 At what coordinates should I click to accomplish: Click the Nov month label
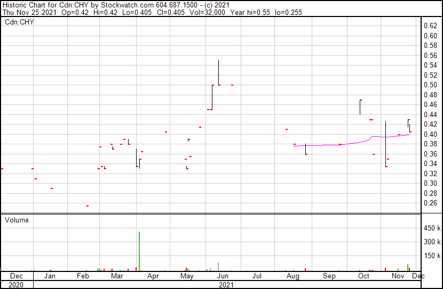398,276
